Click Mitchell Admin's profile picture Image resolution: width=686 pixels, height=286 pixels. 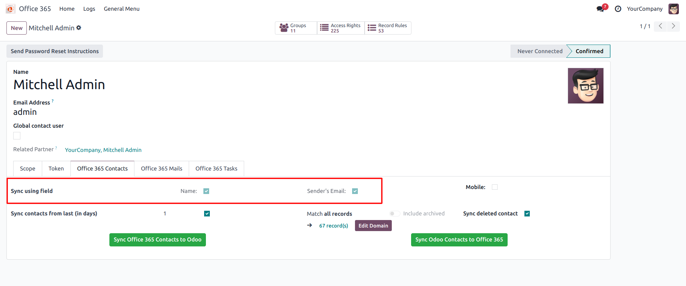(585, 86)
